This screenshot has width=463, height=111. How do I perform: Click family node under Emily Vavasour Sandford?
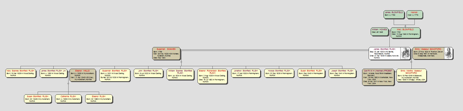click(x=411, y=62)
